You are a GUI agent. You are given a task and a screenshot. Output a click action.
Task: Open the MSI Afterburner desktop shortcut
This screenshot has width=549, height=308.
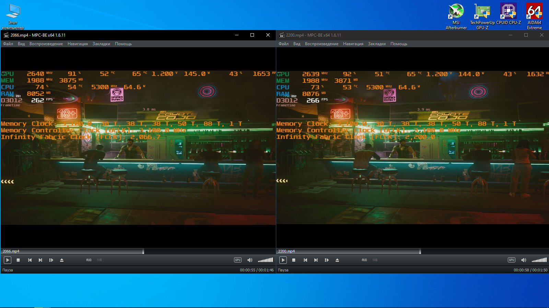click(456, 16)
